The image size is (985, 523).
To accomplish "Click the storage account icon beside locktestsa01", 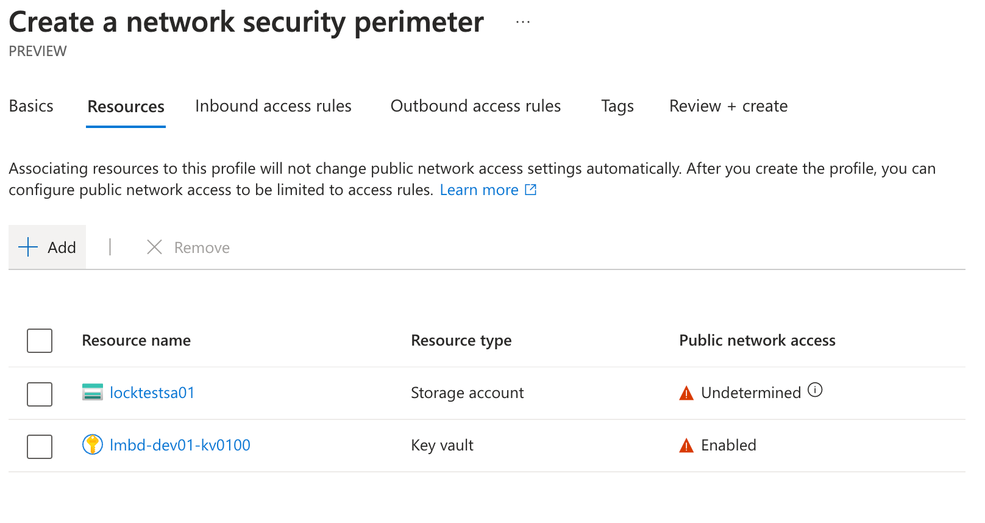I will tap(93, 392).
